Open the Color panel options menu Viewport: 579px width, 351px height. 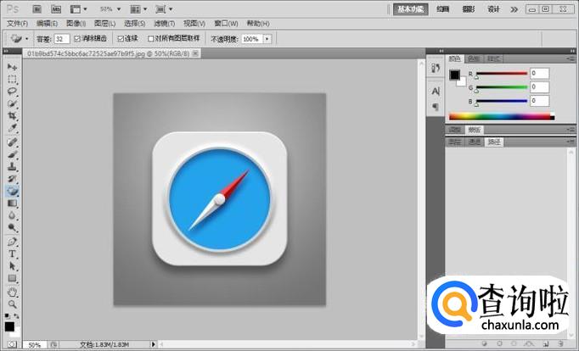[571, 58]
